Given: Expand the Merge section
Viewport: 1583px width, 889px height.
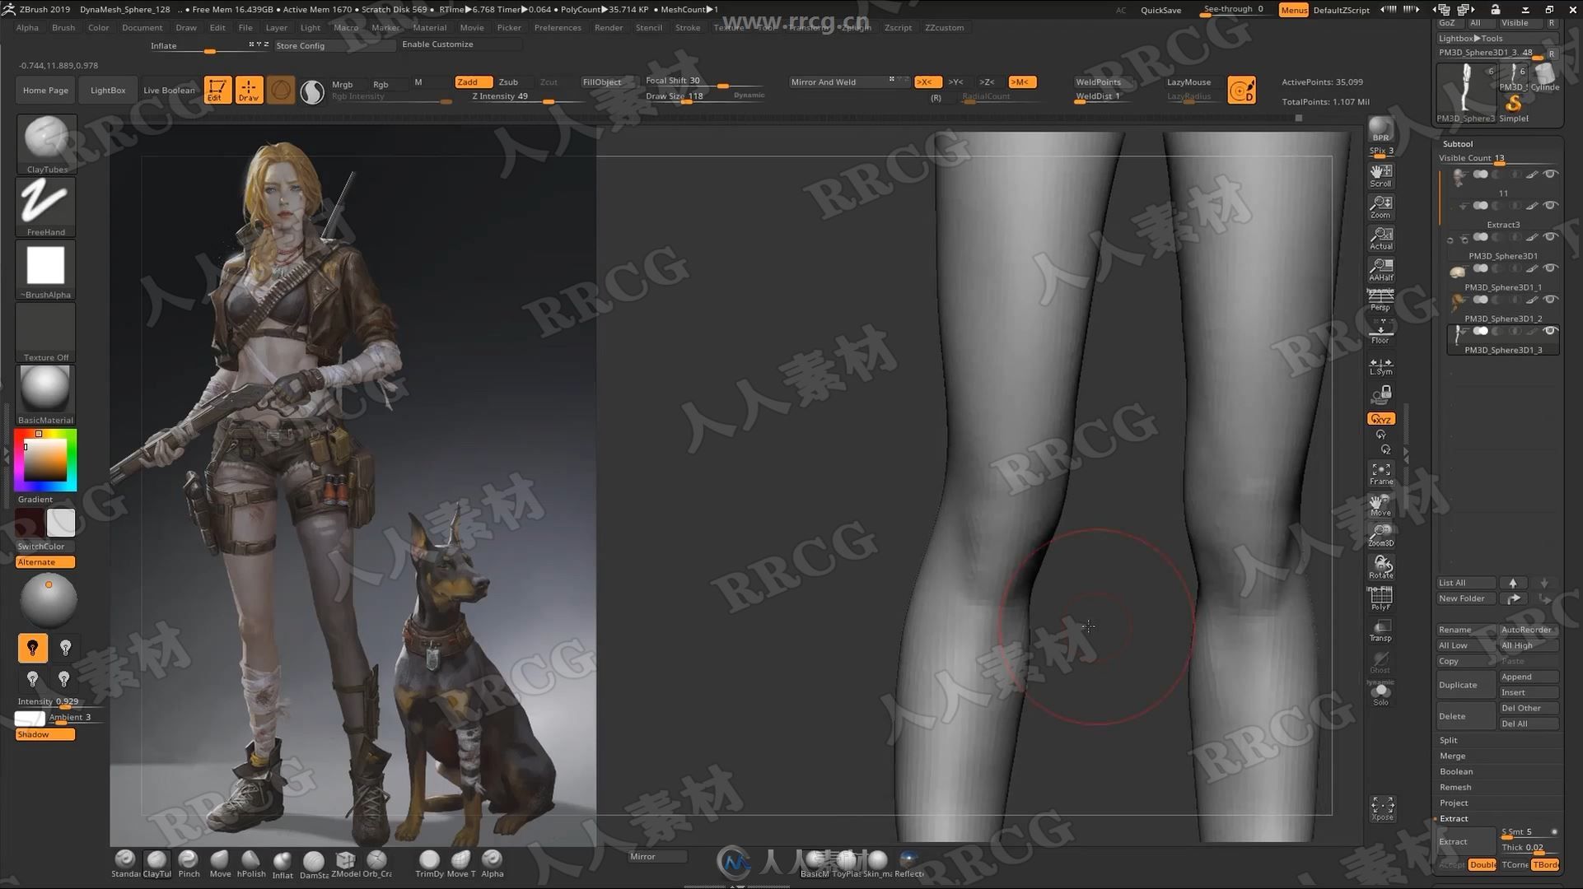Looking at the screenshot, I should point(1452,756).
